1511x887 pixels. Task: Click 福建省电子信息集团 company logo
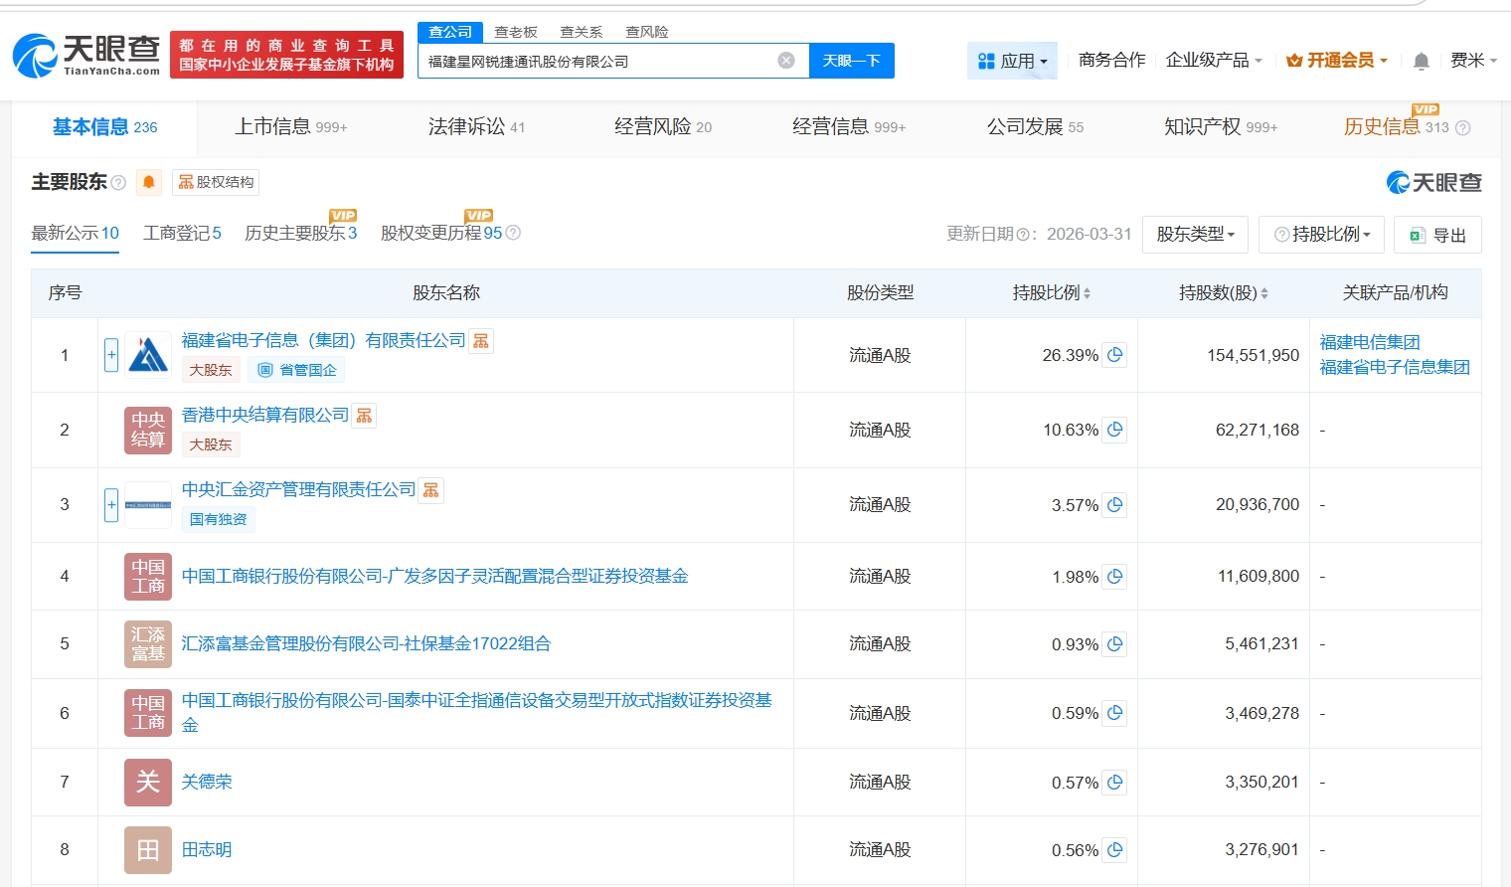pyautogui.click(x=148, y=355)
